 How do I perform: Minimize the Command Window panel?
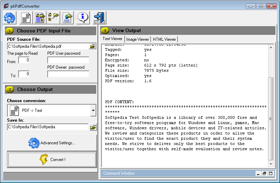258,173
